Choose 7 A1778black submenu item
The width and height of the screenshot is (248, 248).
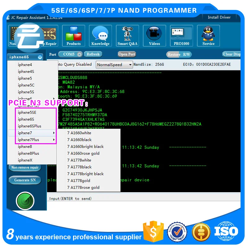[x=89, y=167]
